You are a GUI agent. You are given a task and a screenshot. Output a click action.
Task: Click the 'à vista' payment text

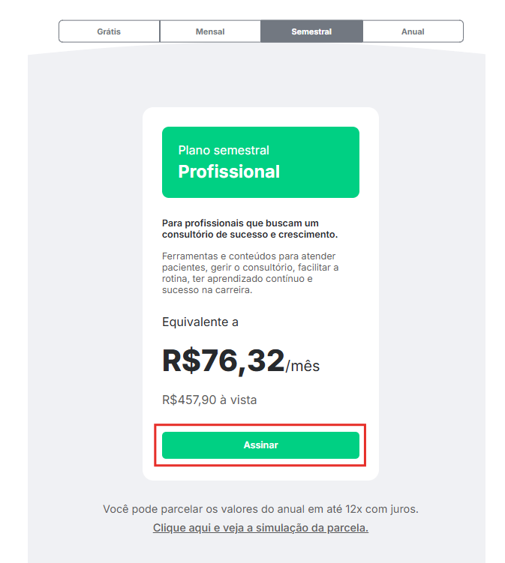click(x=239, y=400)
